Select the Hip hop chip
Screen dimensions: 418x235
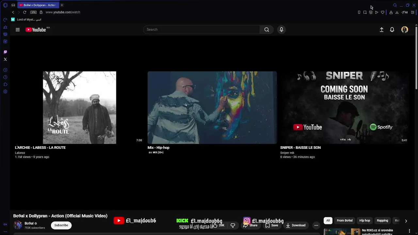point(365,221)
